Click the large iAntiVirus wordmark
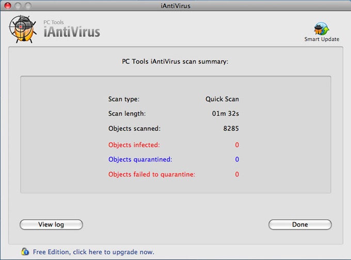This screenshot has width=351, height=260. [x=72, y=32]
